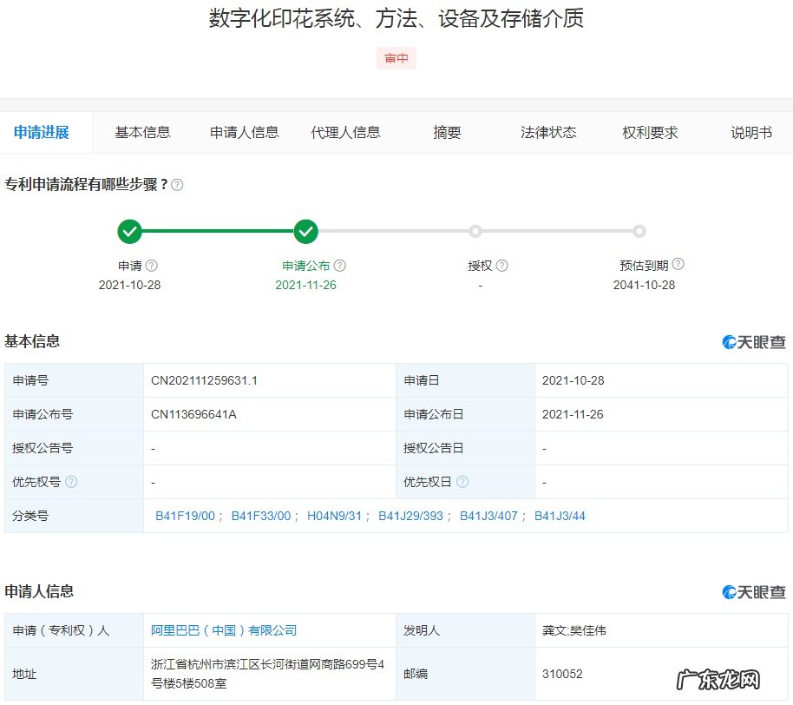Image resolution: width=793 pixels, height=705 pixels.
Task: Click the grey 授权 step marker
Action: point(475,232)
